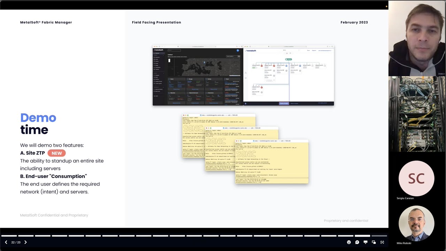Select the presenter's webcam video tile

[x=417, y=38]
